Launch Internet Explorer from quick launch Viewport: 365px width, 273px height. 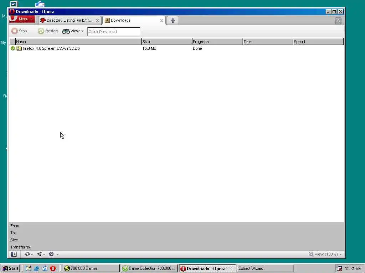click(x=37, y=268)
